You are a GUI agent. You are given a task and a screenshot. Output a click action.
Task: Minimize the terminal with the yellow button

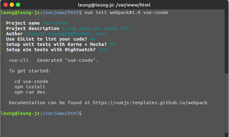click(12, 5)
